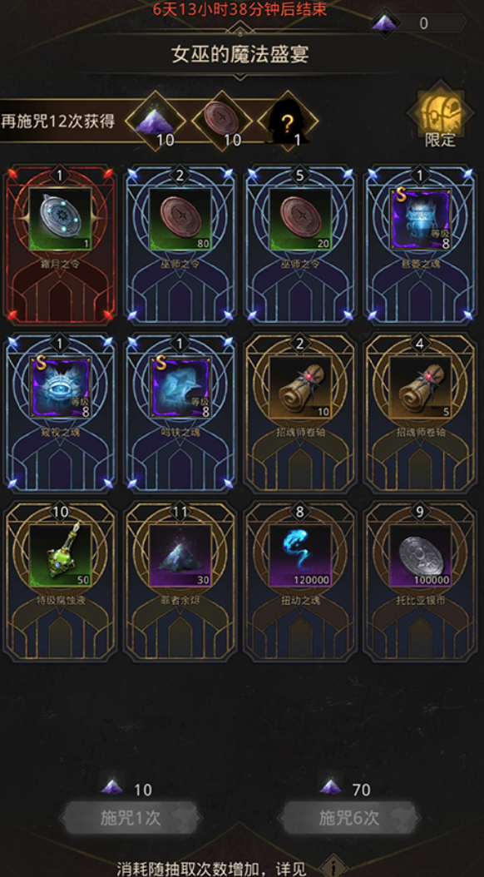Tap the mystery hero silhouette reward
484x877 pixels.
click(288, 121)
